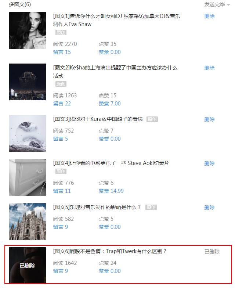The width and height of the screenshot is (246, 288).
Task: View 留言 9 comments on deleted article 6
Action: (60, 271)
